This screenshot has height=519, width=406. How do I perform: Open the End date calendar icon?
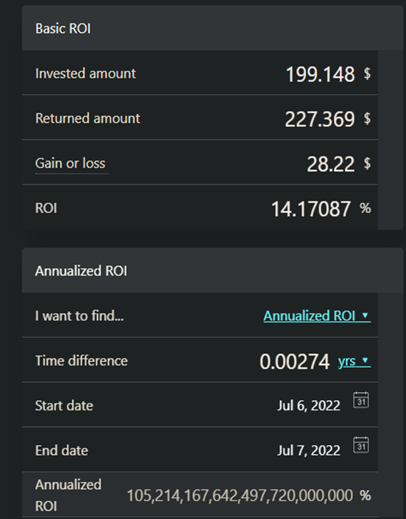tap(361, 445)
